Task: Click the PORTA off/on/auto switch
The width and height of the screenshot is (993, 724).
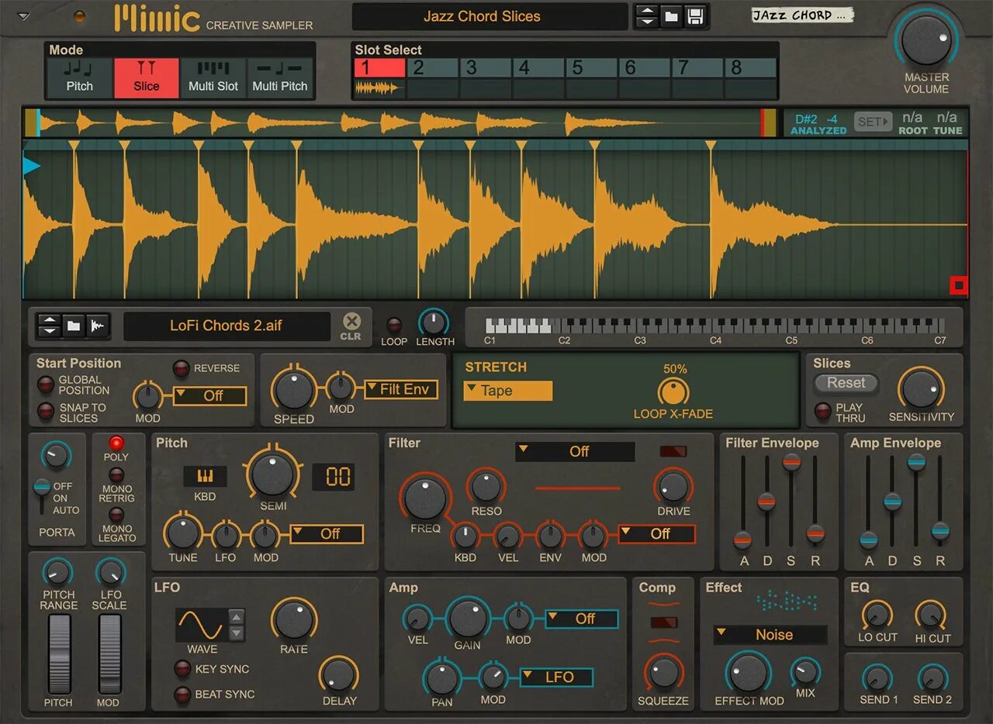Action: click(x=40, y=496)
